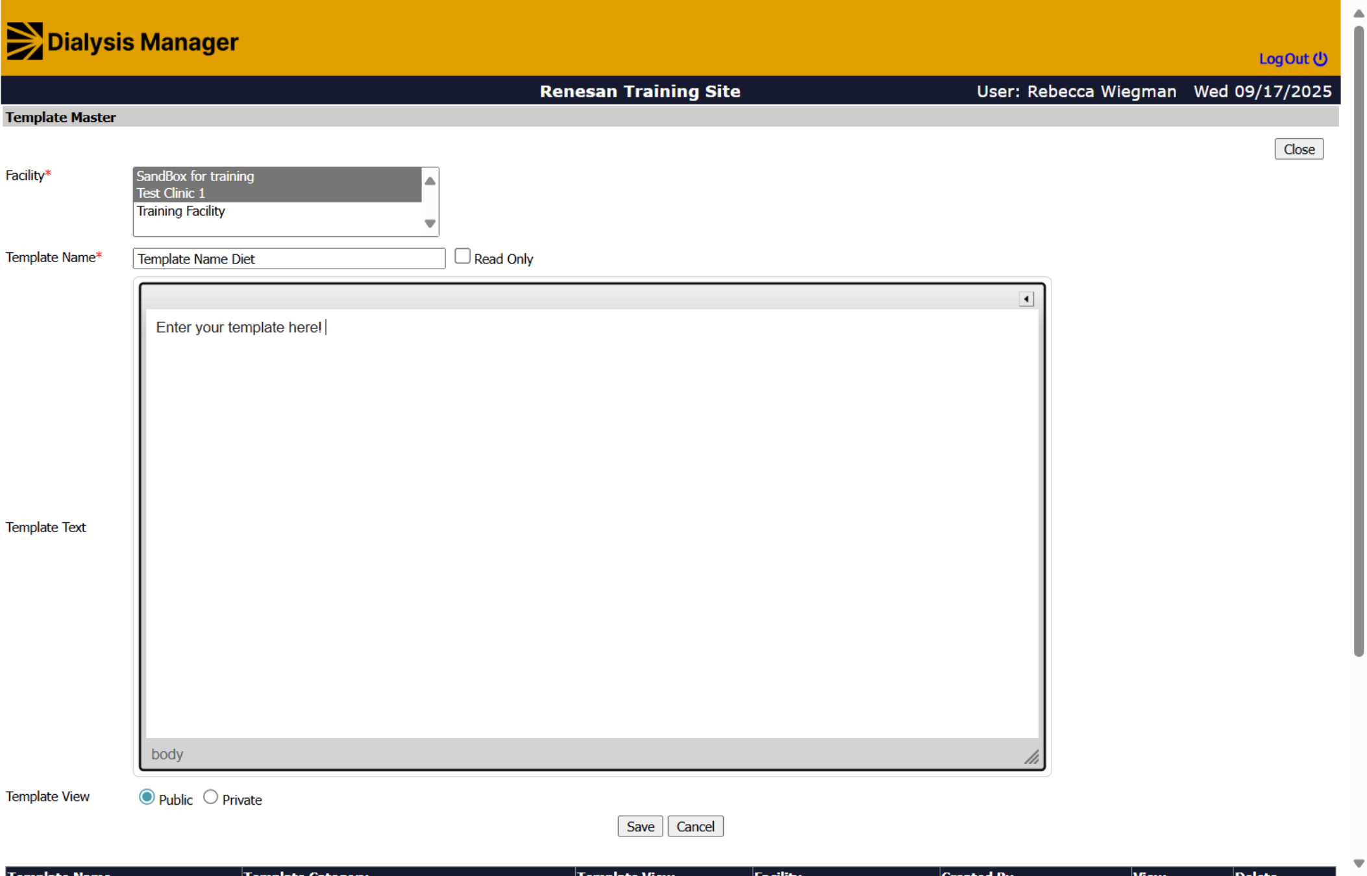Click the Renesan Training Site title

[640, 91]
